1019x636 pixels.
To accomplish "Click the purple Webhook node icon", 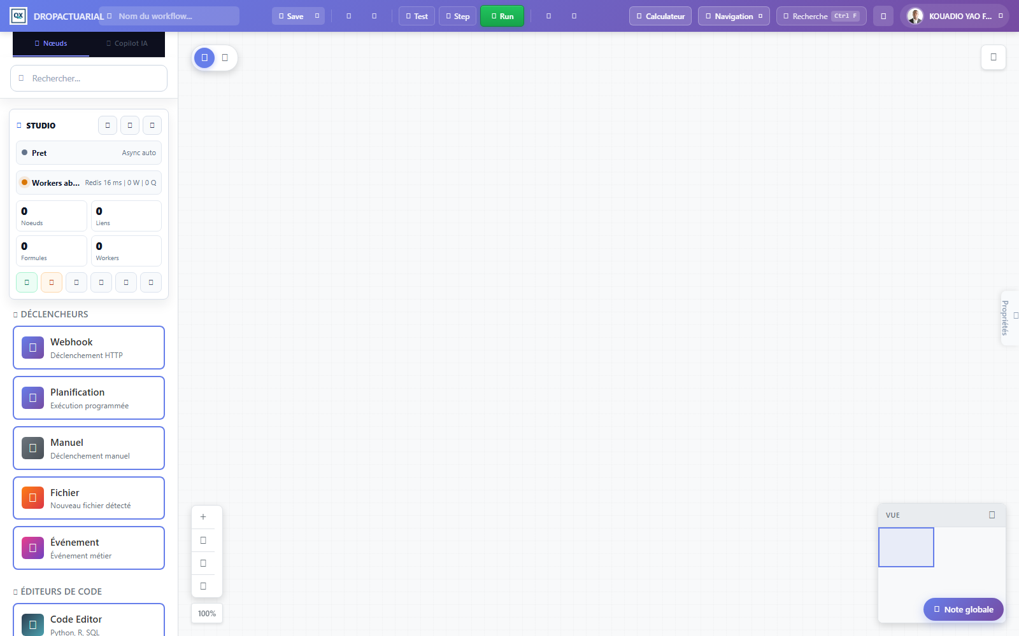I will click(32, 347).
